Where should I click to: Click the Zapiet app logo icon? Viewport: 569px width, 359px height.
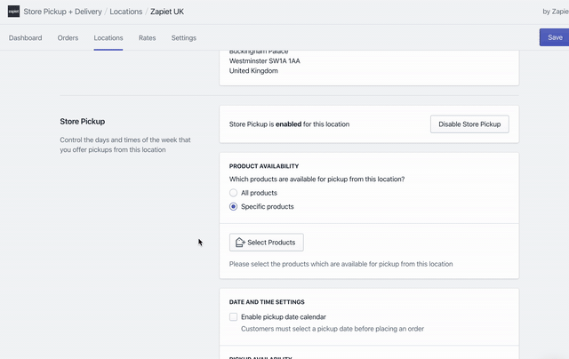point(14,12)
